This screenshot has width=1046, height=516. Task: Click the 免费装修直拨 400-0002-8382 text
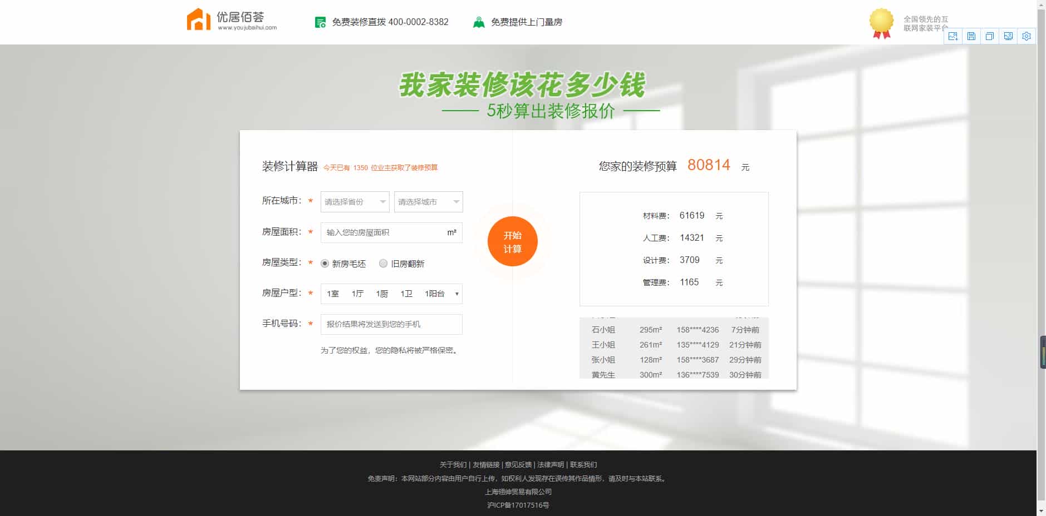click(x=390, y=22)
